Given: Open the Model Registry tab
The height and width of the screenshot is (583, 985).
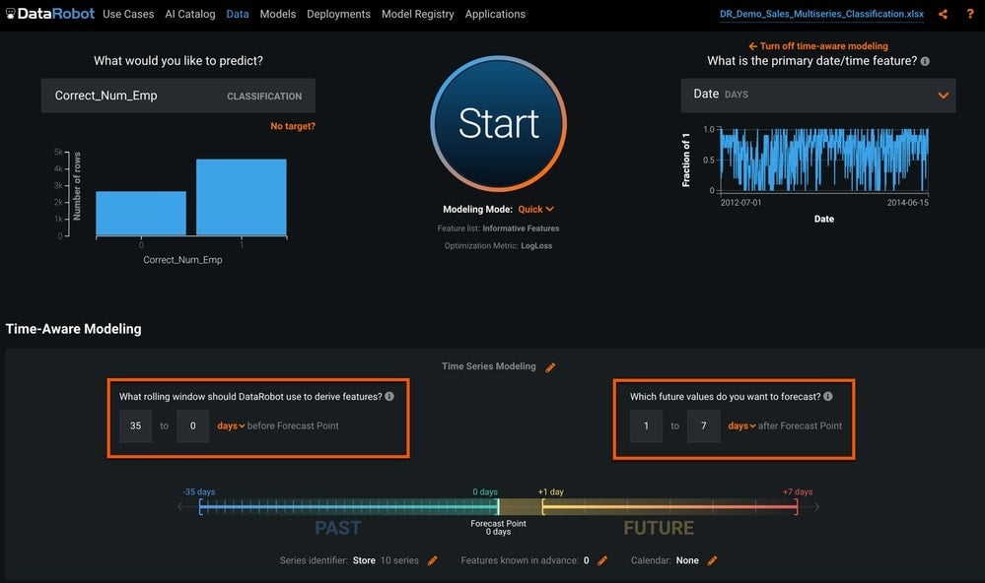Looking at the screenshot, I should pos(418,14).
